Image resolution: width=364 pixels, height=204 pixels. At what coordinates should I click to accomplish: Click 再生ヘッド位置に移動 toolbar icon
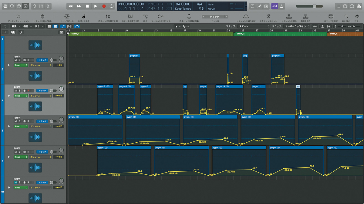tap(189, 16)
